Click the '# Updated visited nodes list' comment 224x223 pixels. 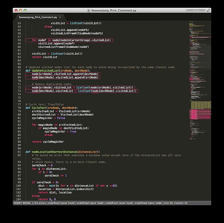point(100,67)
